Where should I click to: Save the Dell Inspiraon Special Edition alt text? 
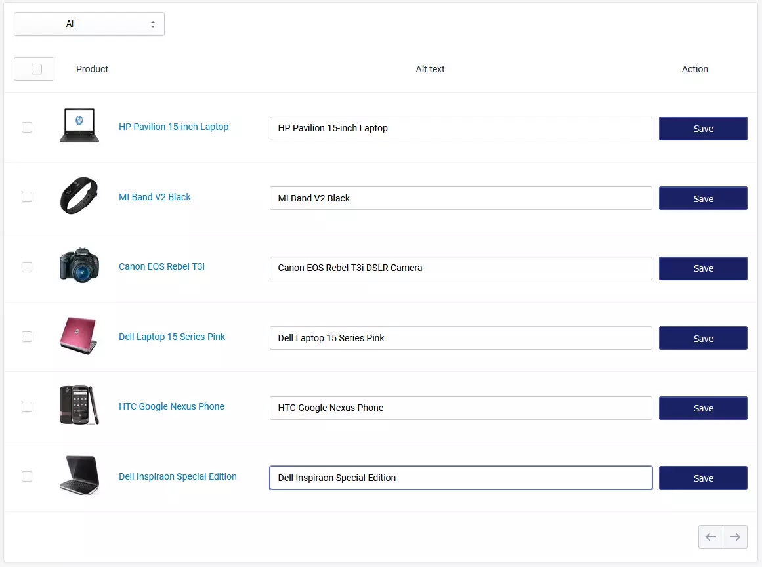[x=703, y=478]
